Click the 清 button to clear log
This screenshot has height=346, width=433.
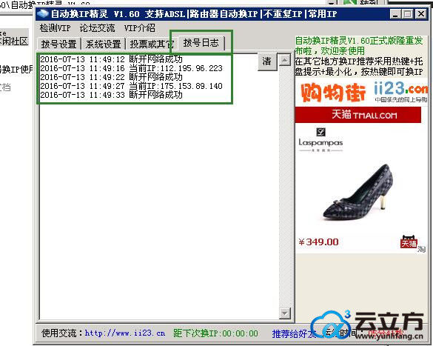[x=266, y=61]
